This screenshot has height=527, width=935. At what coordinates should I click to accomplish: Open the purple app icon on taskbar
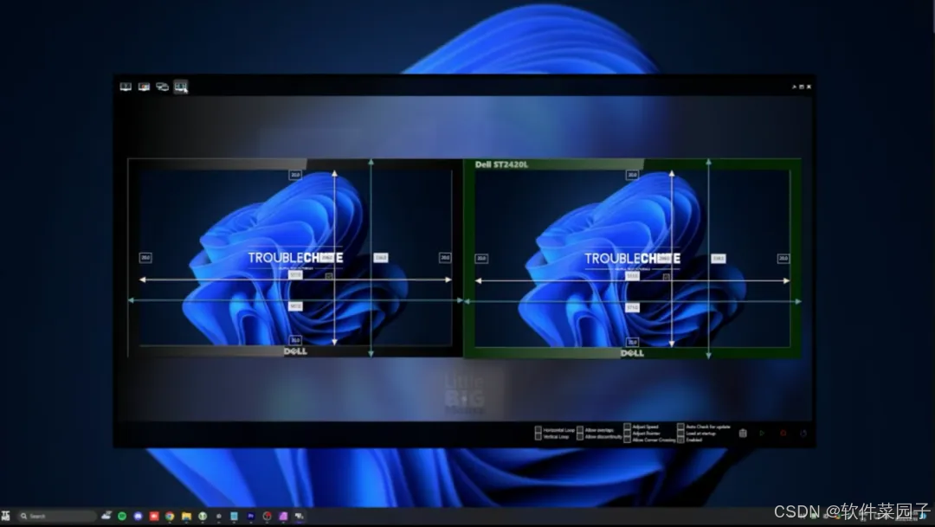pos(283,517)
